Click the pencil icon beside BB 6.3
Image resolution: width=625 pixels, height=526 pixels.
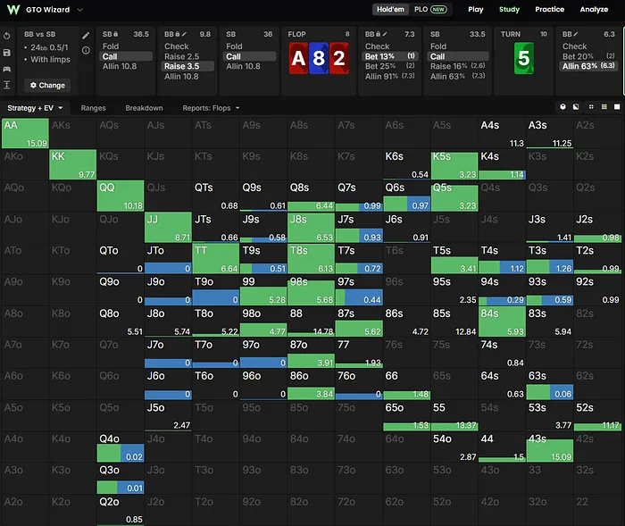tap(576, 34)
